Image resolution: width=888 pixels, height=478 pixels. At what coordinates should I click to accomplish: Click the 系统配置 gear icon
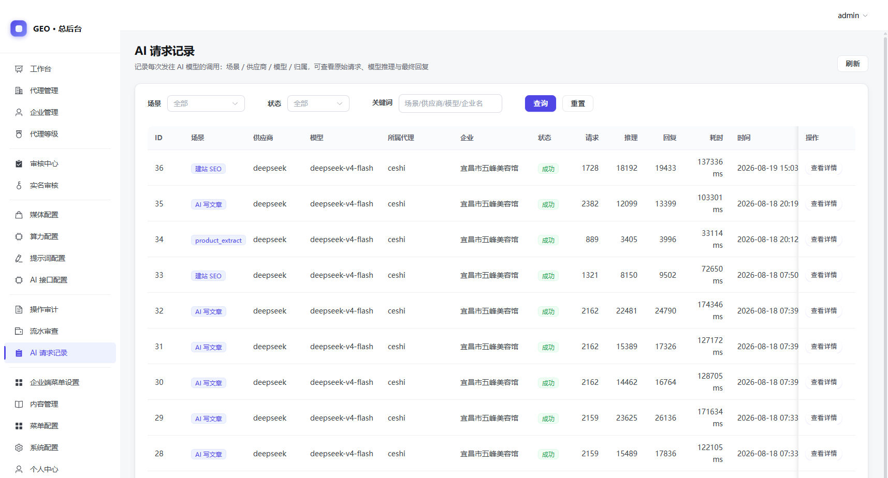coord(19,447)
